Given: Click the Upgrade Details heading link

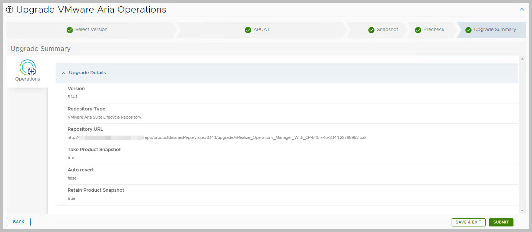Looking at the screenshot, I should (x=87, y=73).
